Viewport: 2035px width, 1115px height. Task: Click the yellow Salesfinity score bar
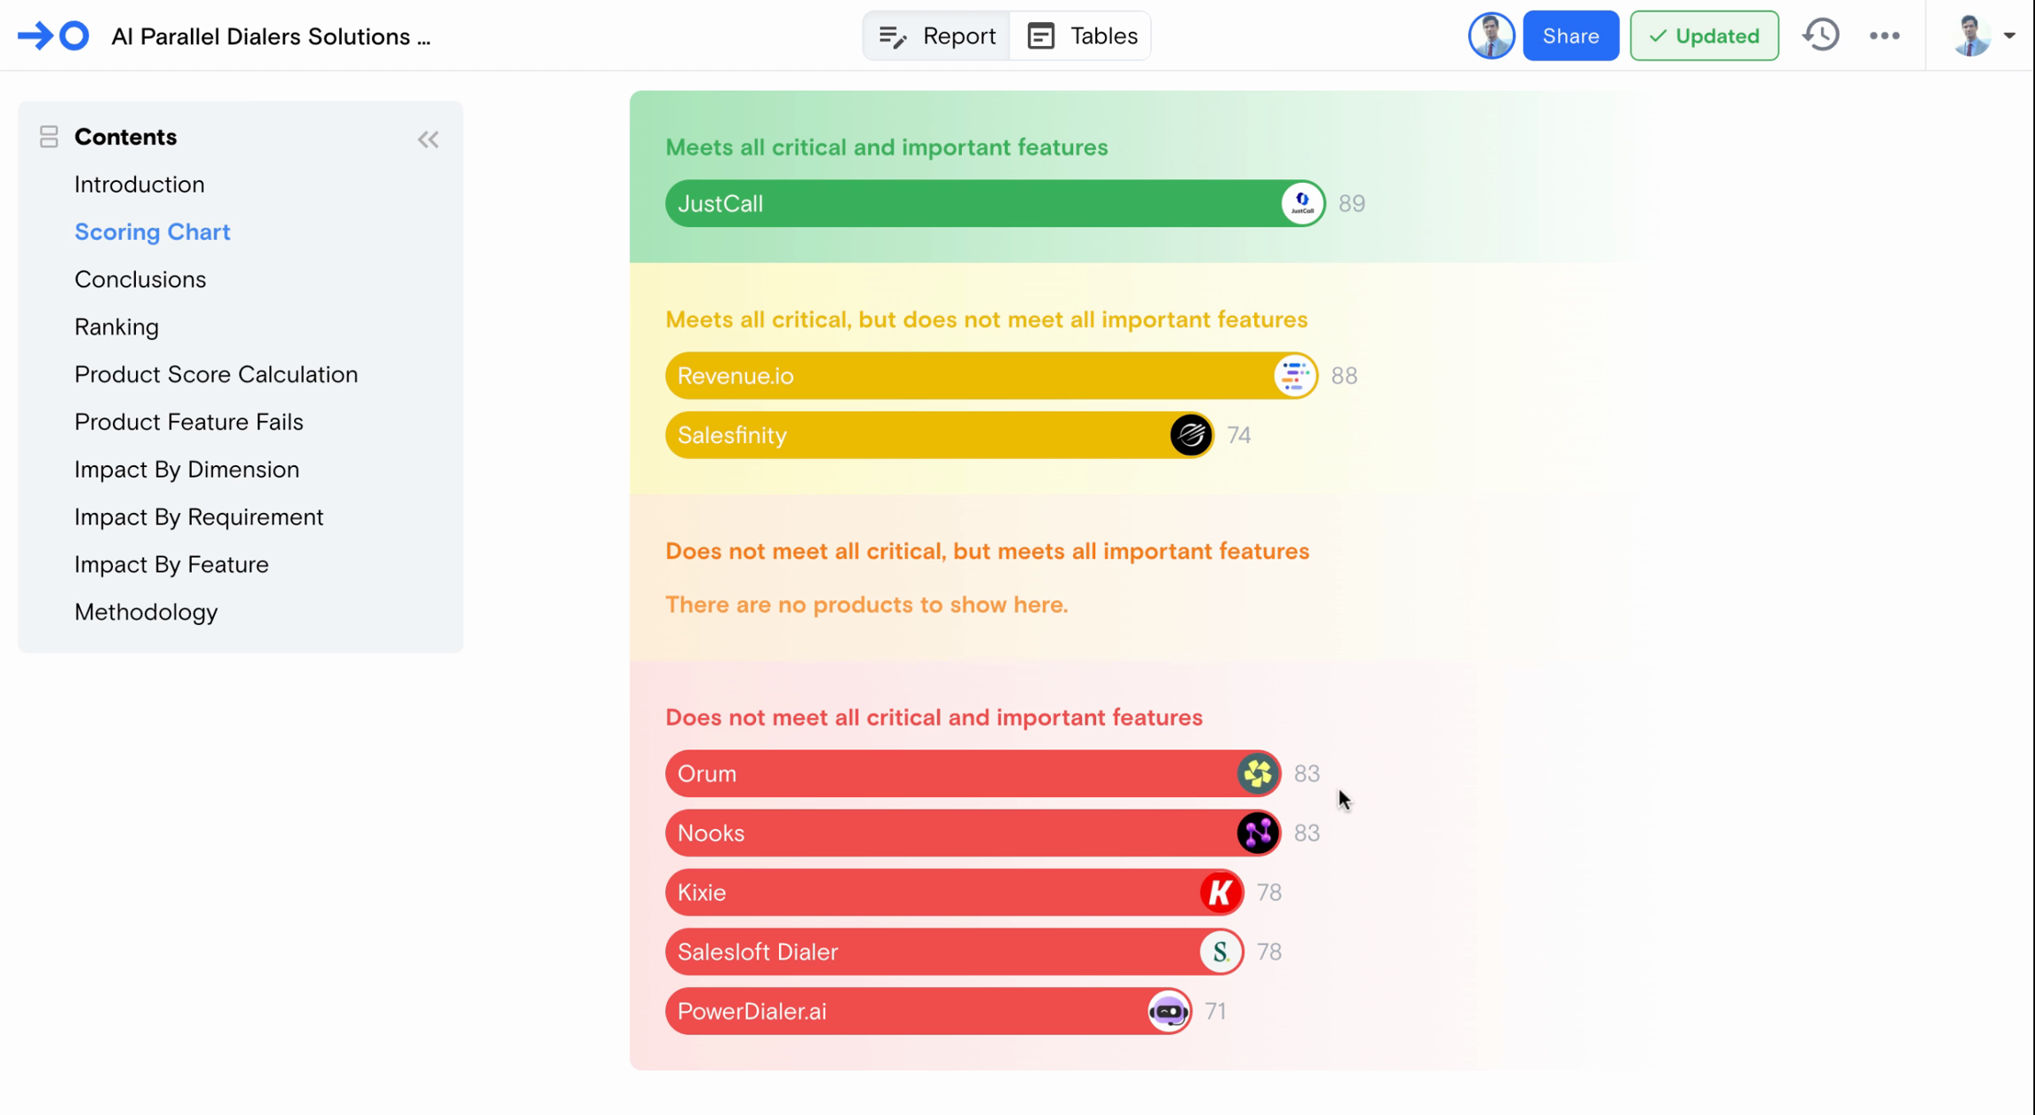[x=910, y=435]
